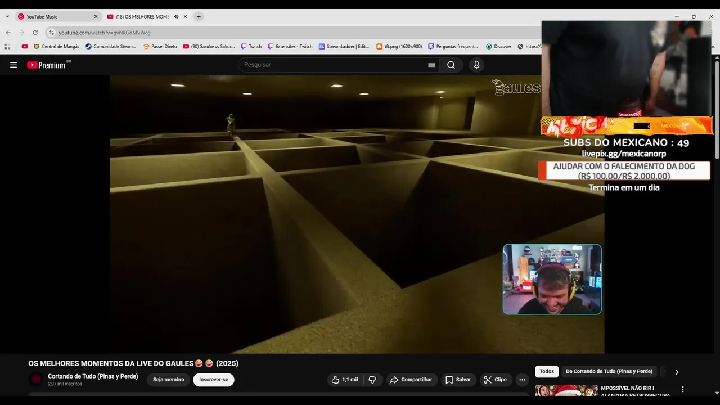The width and height of the screenshot is (720, 405).
Task: Share video with Compartilhar button
Action: [x=411, y=380]
